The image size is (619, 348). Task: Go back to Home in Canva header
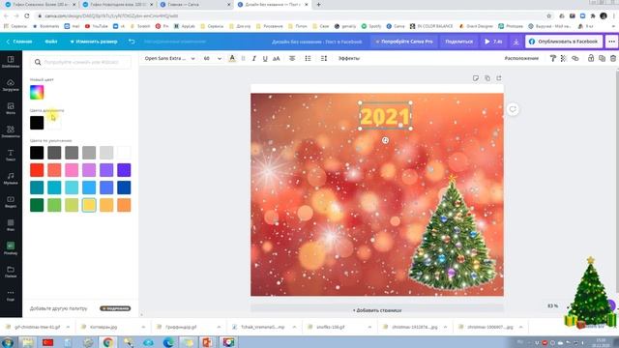[19, 42]
